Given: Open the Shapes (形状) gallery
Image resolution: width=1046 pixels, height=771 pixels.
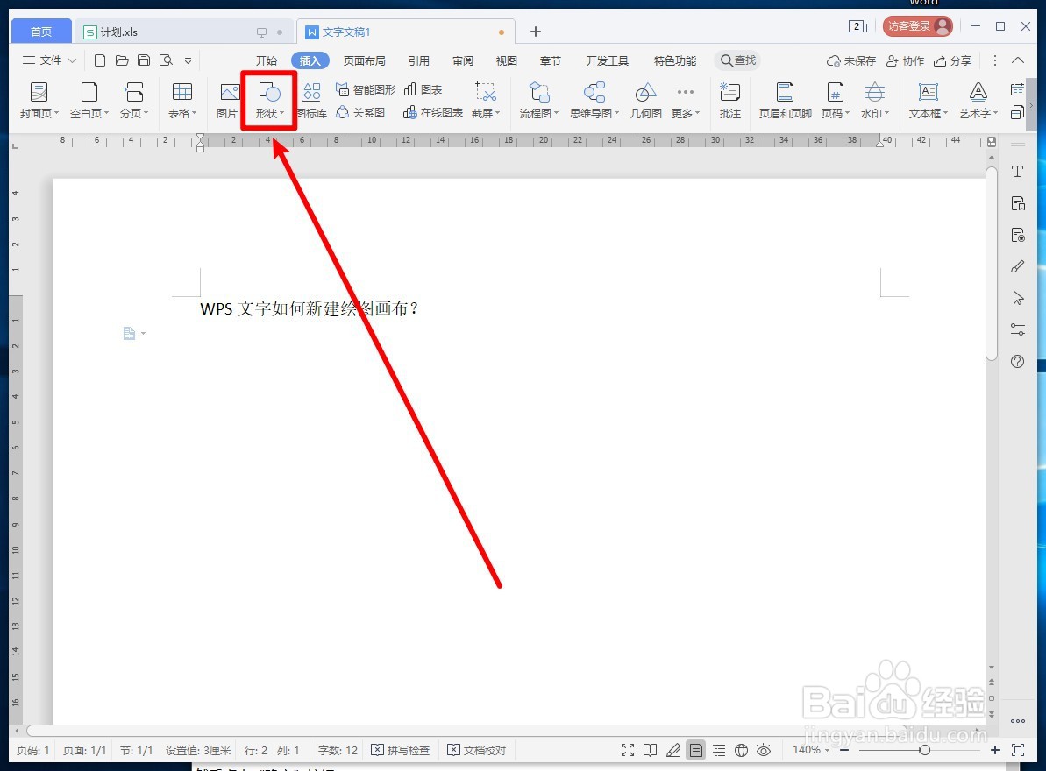Looking at the screenshot, I should click(x=269, y=101).
